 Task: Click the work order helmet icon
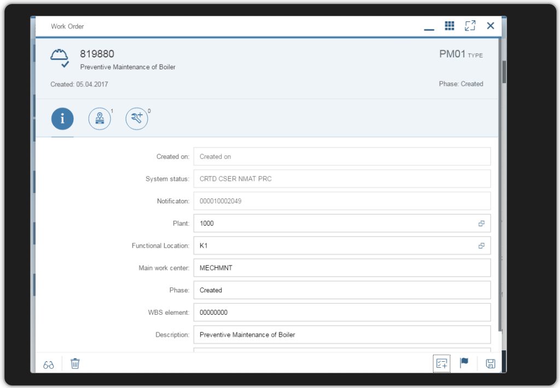[x=60, y=58]
